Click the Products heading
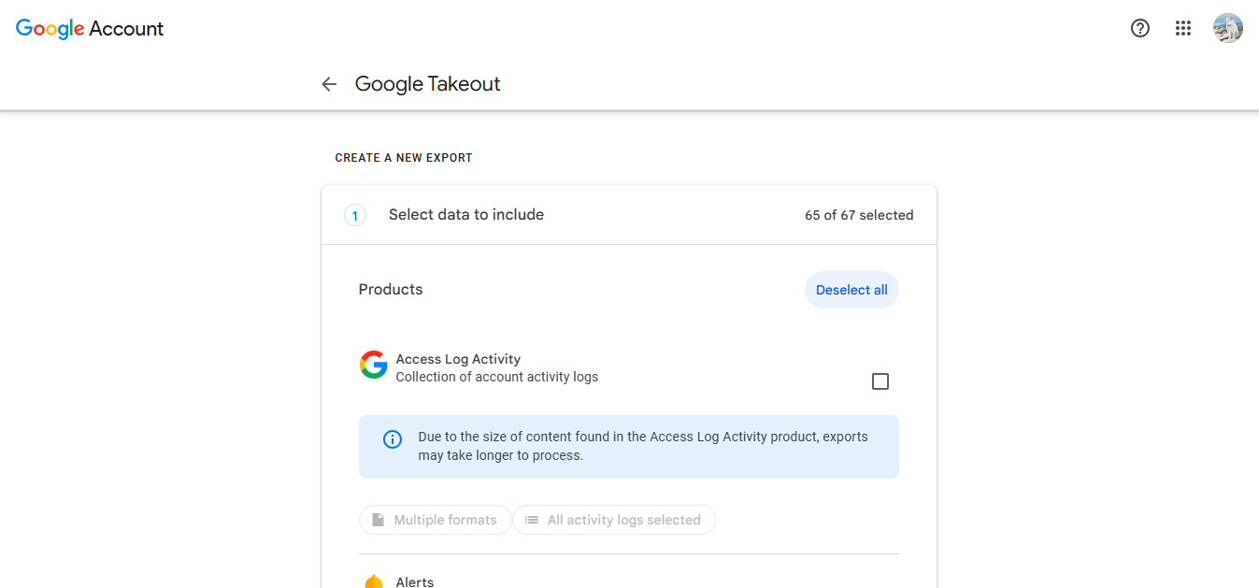The image size is (1259, 588). (391, 290)
